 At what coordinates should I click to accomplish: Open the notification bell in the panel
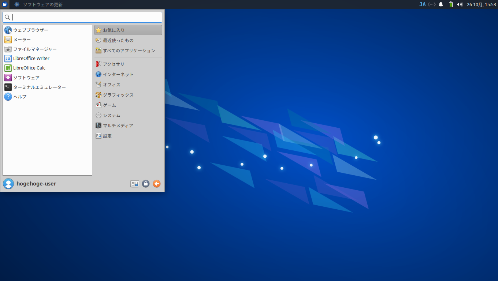click(x=441, y=4)
